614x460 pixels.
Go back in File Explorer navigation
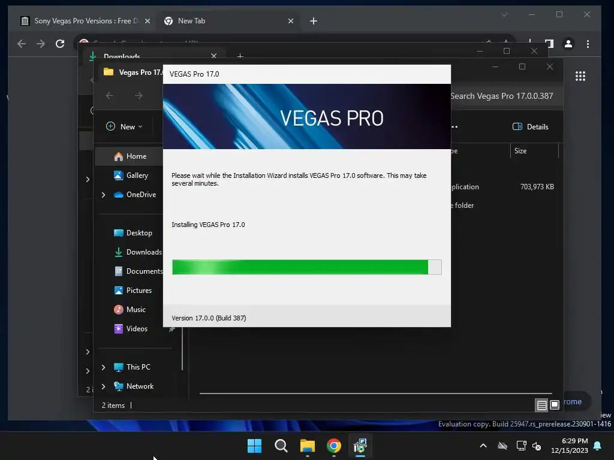click(110, 95)
